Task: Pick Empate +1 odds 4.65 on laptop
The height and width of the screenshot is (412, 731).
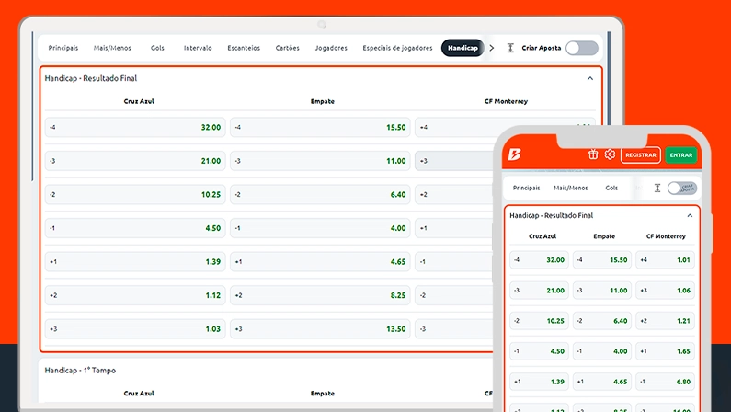Action: coord(320,261)
